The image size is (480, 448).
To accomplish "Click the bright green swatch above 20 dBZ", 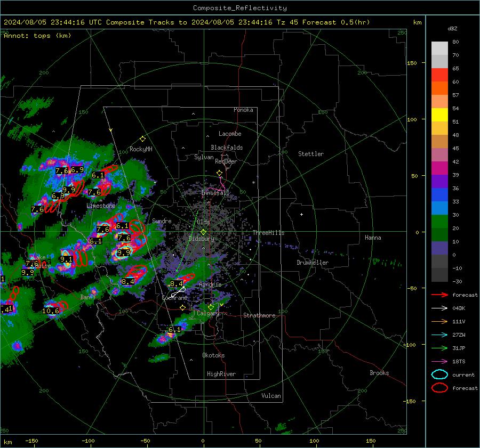I will 439,221.
